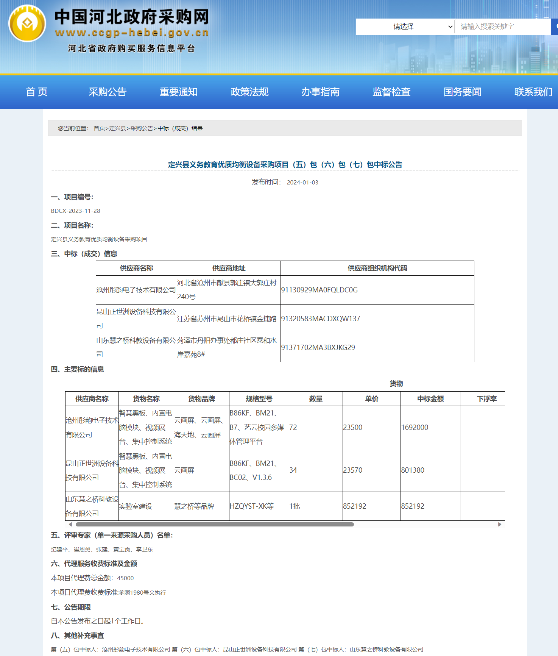Image resolution: width=558 pixels, height=656 pixels.
Task: Open the 采购公告 navigation menu
Action: click(x=108, y=92)
